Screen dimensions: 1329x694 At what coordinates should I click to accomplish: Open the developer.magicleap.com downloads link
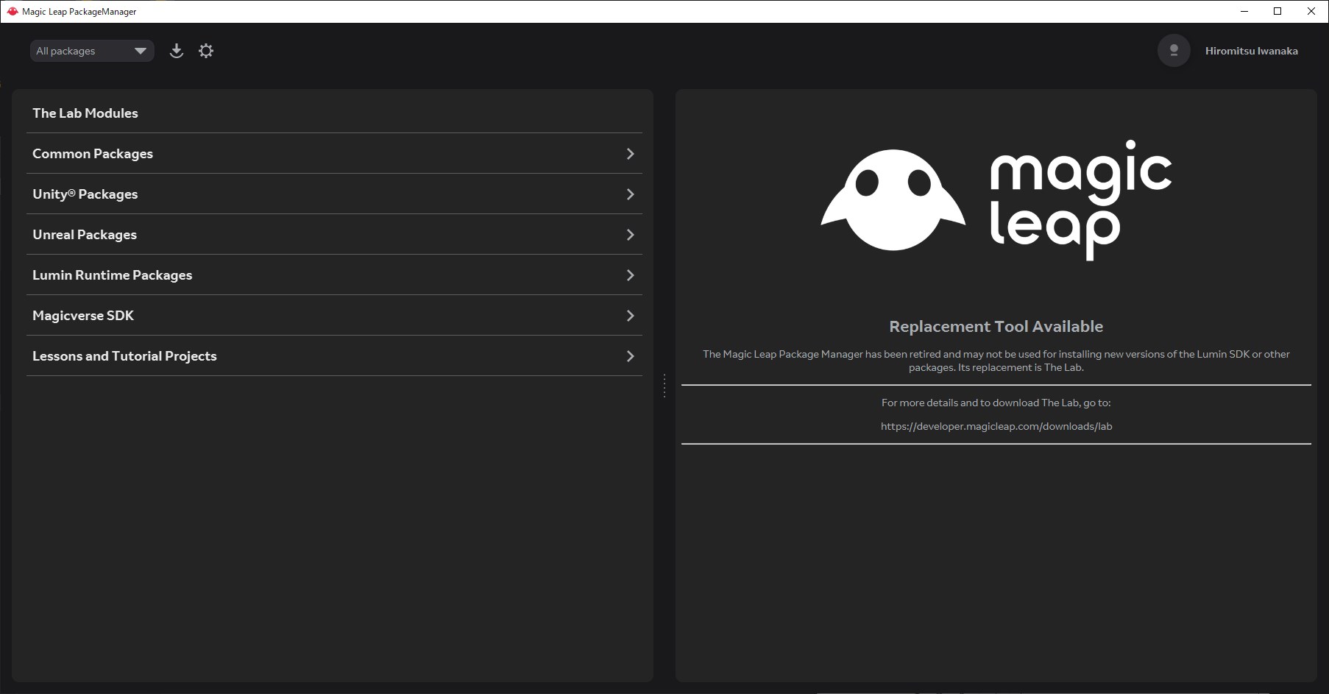[996, 426]
